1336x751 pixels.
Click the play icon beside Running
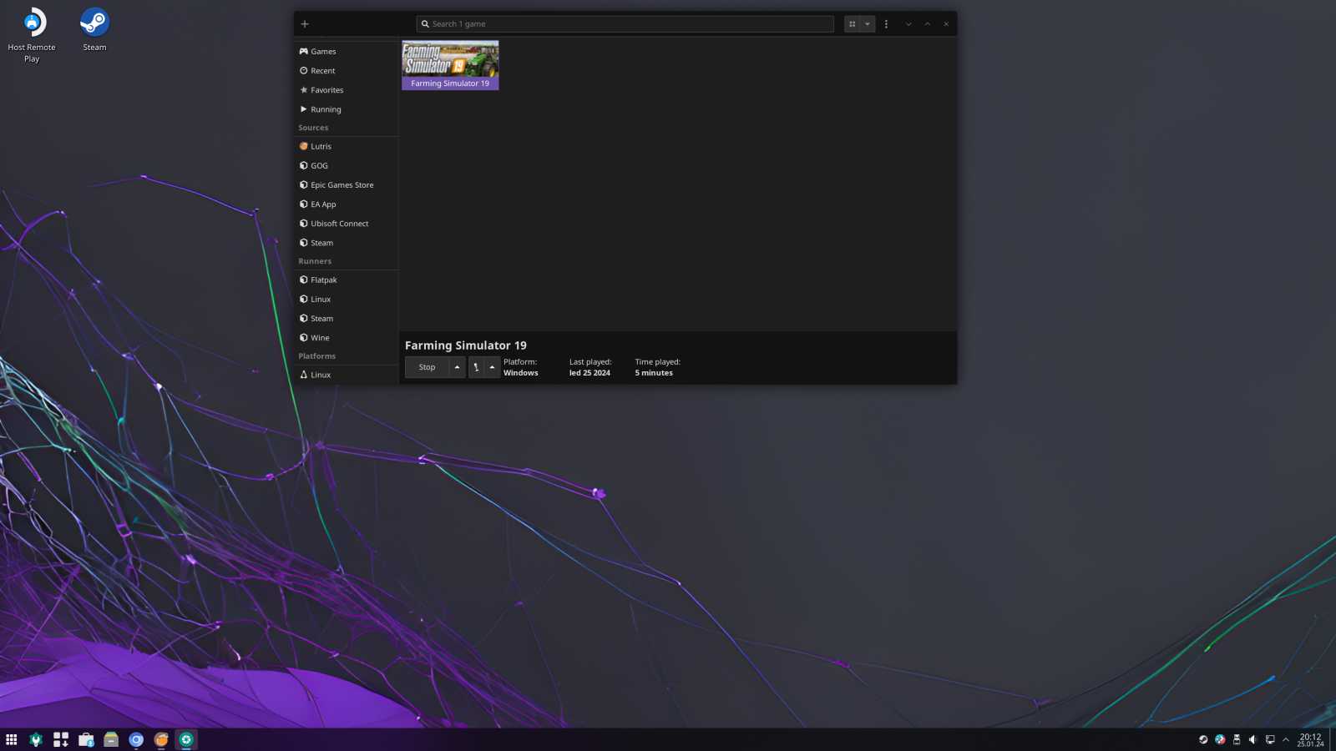[304, 109]
